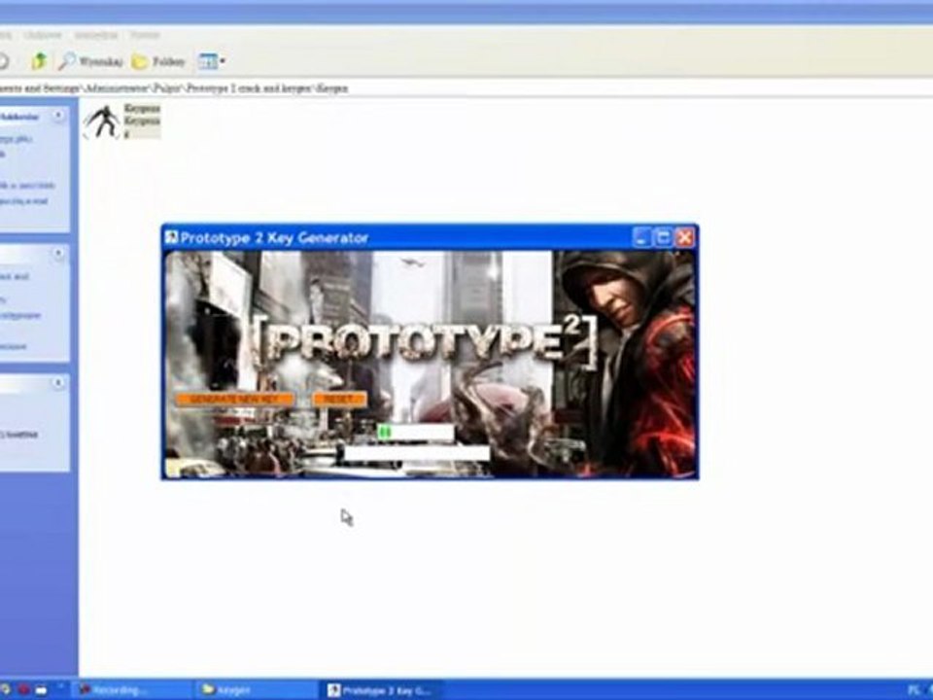Screen dimensions: 933x700
Task: Click the green Up folder arrow icon
Action: coord(39,60)
